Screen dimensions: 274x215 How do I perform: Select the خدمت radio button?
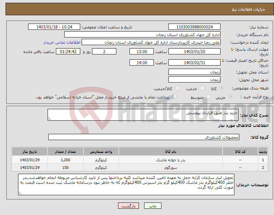[x=202, y=88]
